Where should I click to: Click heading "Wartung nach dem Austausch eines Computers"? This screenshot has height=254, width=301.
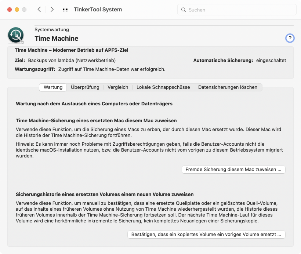point(94,104)
